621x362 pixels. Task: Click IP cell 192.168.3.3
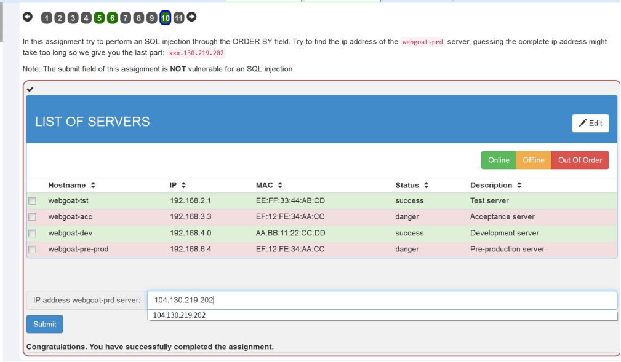coord(191,217)
